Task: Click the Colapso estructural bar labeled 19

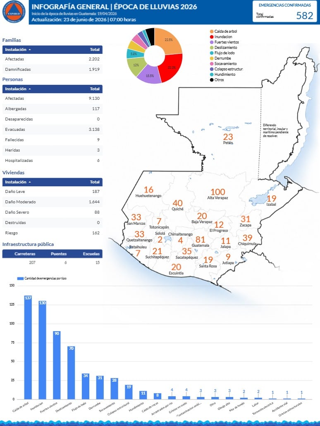Action: [129, 392]
